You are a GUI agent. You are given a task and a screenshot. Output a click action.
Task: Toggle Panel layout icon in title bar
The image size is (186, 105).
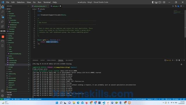click(156, 2)
